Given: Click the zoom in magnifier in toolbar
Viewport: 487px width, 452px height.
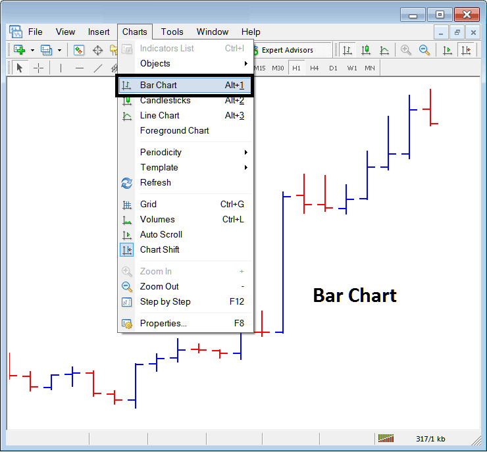Looking at the screenshot, I should (406, 50).
